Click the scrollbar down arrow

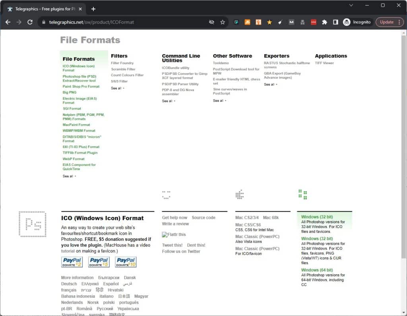pyautogui.click(x=404, y=313)
